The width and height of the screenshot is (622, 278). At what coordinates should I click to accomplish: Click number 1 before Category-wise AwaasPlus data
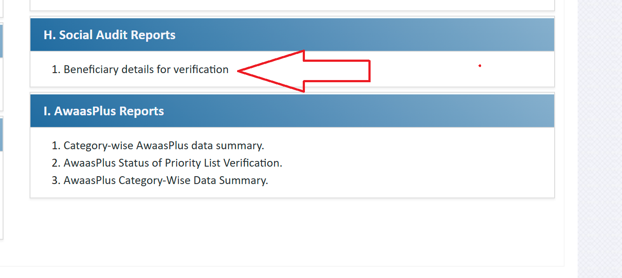pyautogui.click(x=55, y=146)
